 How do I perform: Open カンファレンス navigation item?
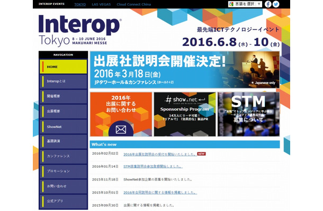pyautogui.click(x=64, y=156)
